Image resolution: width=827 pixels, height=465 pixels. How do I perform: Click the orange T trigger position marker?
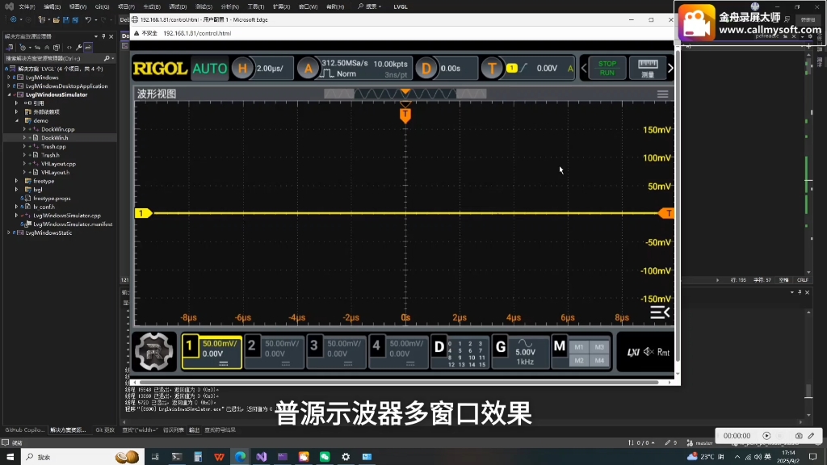point(405,115)
